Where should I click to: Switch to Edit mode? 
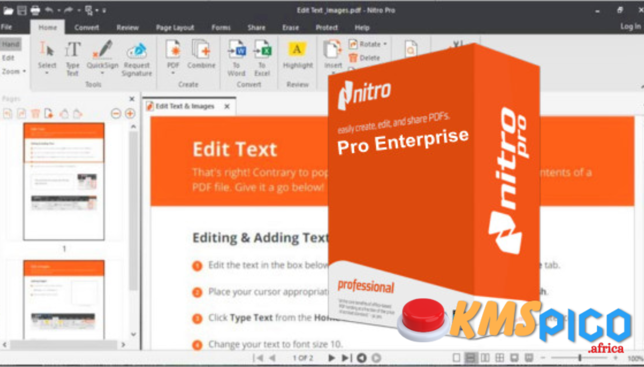[x=8, y=58]
